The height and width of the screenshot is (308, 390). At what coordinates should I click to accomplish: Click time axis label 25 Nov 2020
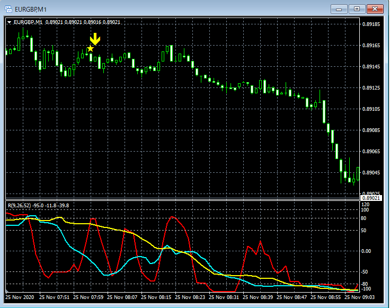(x=20, y=297)
